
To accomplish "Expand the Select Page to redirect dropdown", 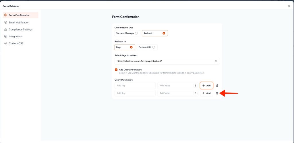I will pos(216,61).
